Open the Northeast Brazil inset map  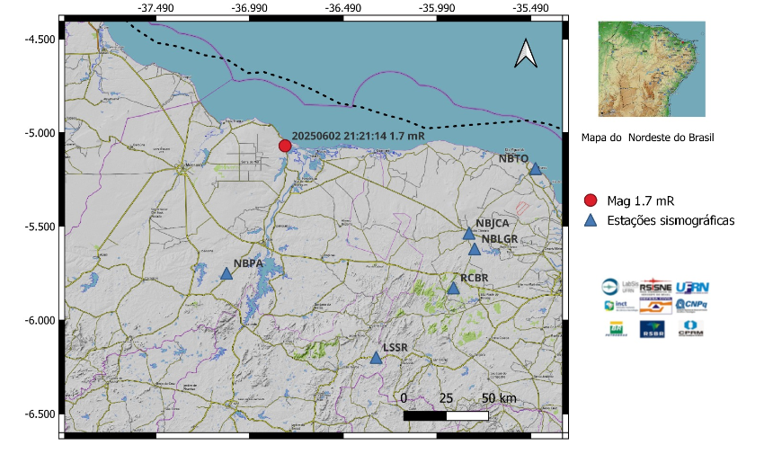pyautogui.click(x=652, y=69)
